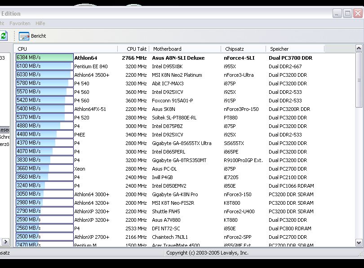Click the Intel D875PBZ motherboard cell
Image resolution: width=364 pixels, height=268 pixels.
tap(167, 126)
